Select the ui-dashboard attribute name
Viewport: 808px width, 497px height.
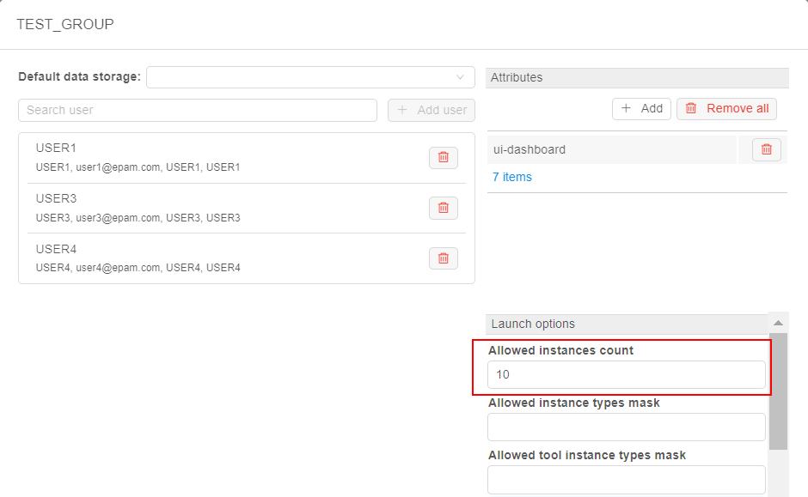coord(529,149)
